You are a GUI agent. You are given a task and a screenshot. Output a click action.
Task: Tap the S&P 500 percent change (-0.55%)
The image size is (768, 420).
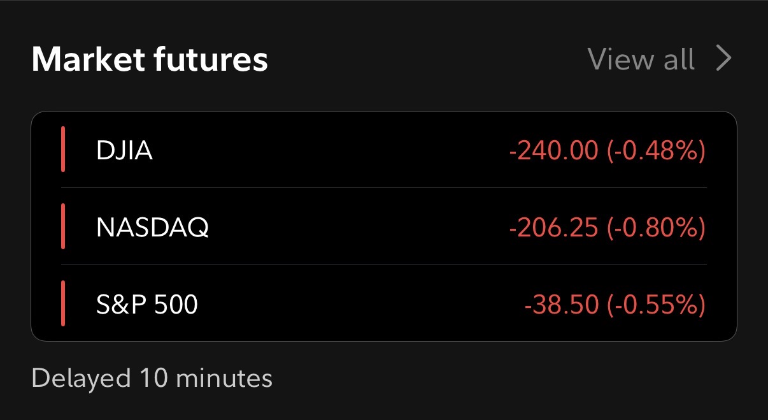pos(656,305)
